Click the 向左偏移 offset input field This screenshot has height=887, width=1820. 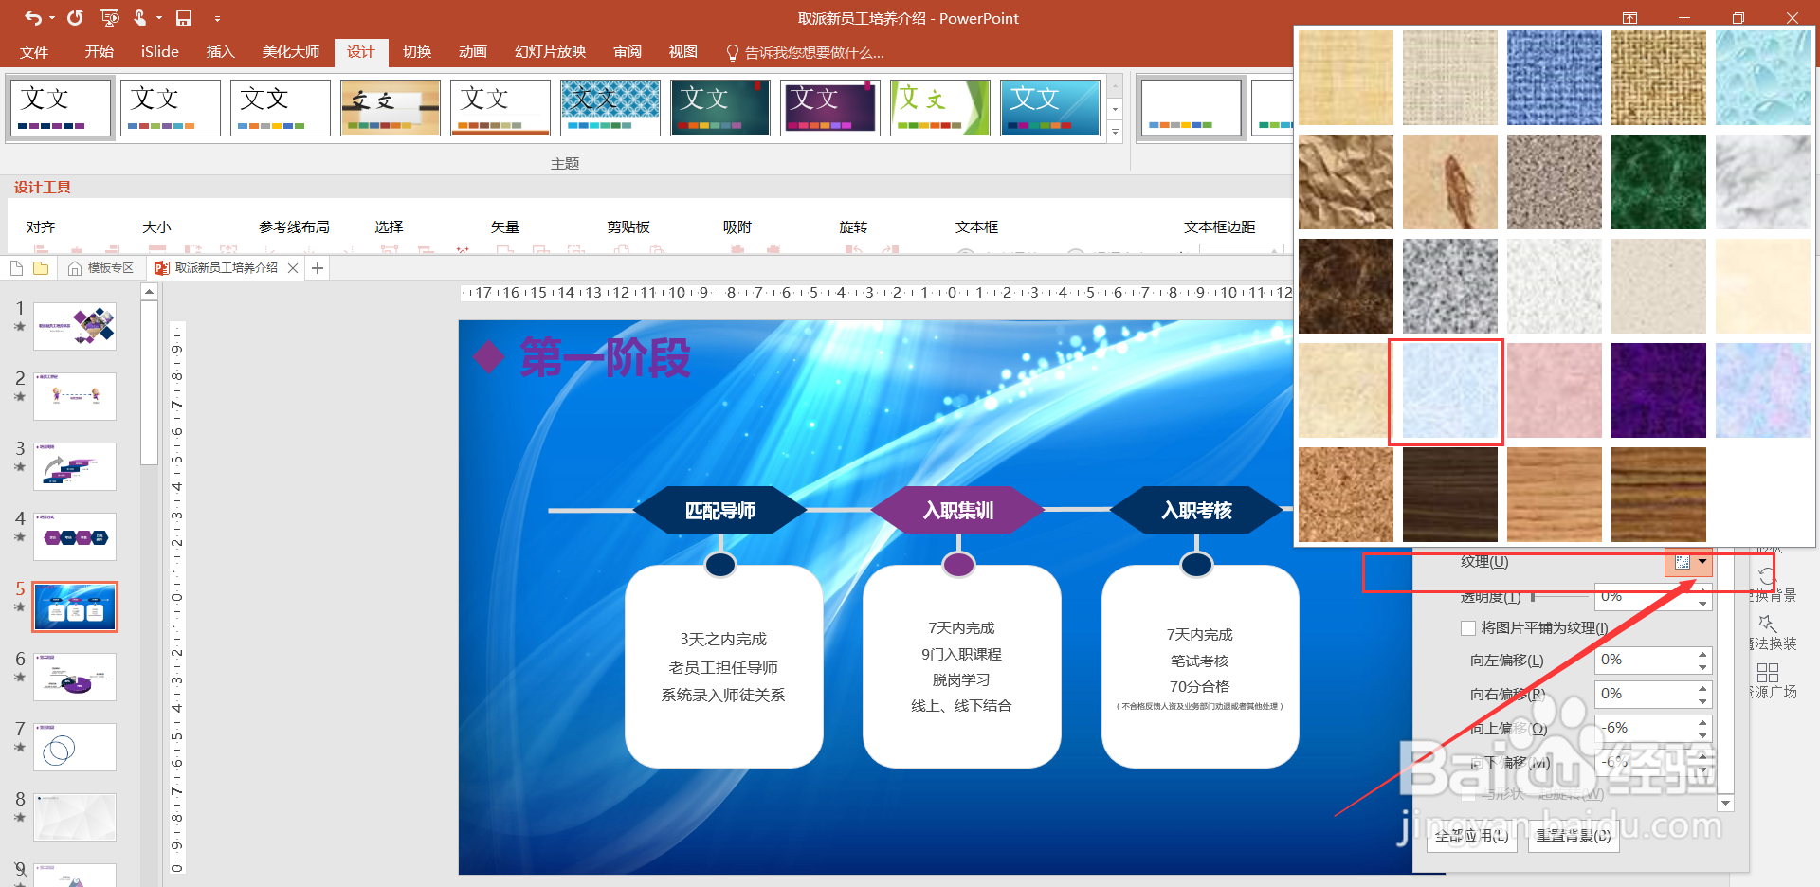click(1645, 660)
